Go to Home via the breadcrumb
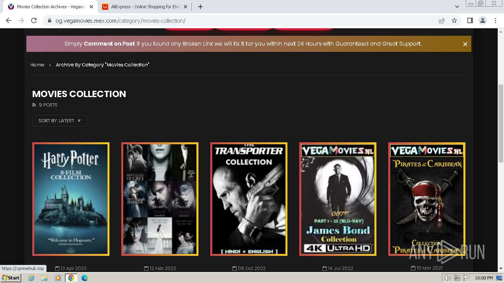The width and height of the screenshot is (504, 283). coord(37,65)
